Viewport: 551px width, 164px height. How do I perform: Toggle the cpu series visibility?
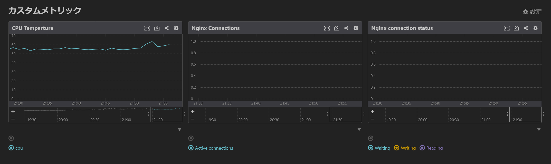pos(16,148)
